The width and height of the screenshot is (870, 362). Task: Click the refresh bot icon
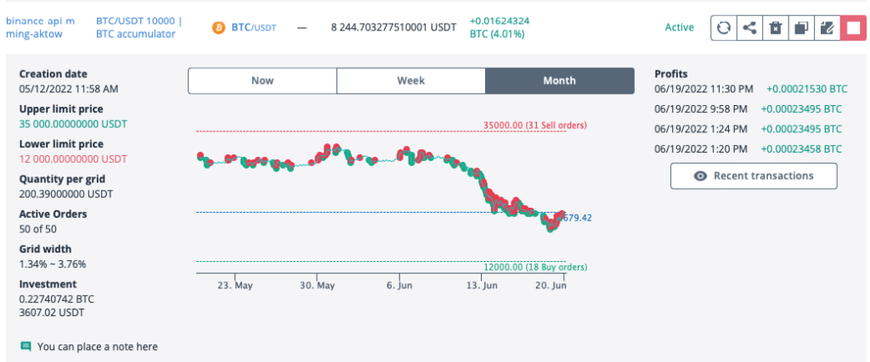pos(724,27)
